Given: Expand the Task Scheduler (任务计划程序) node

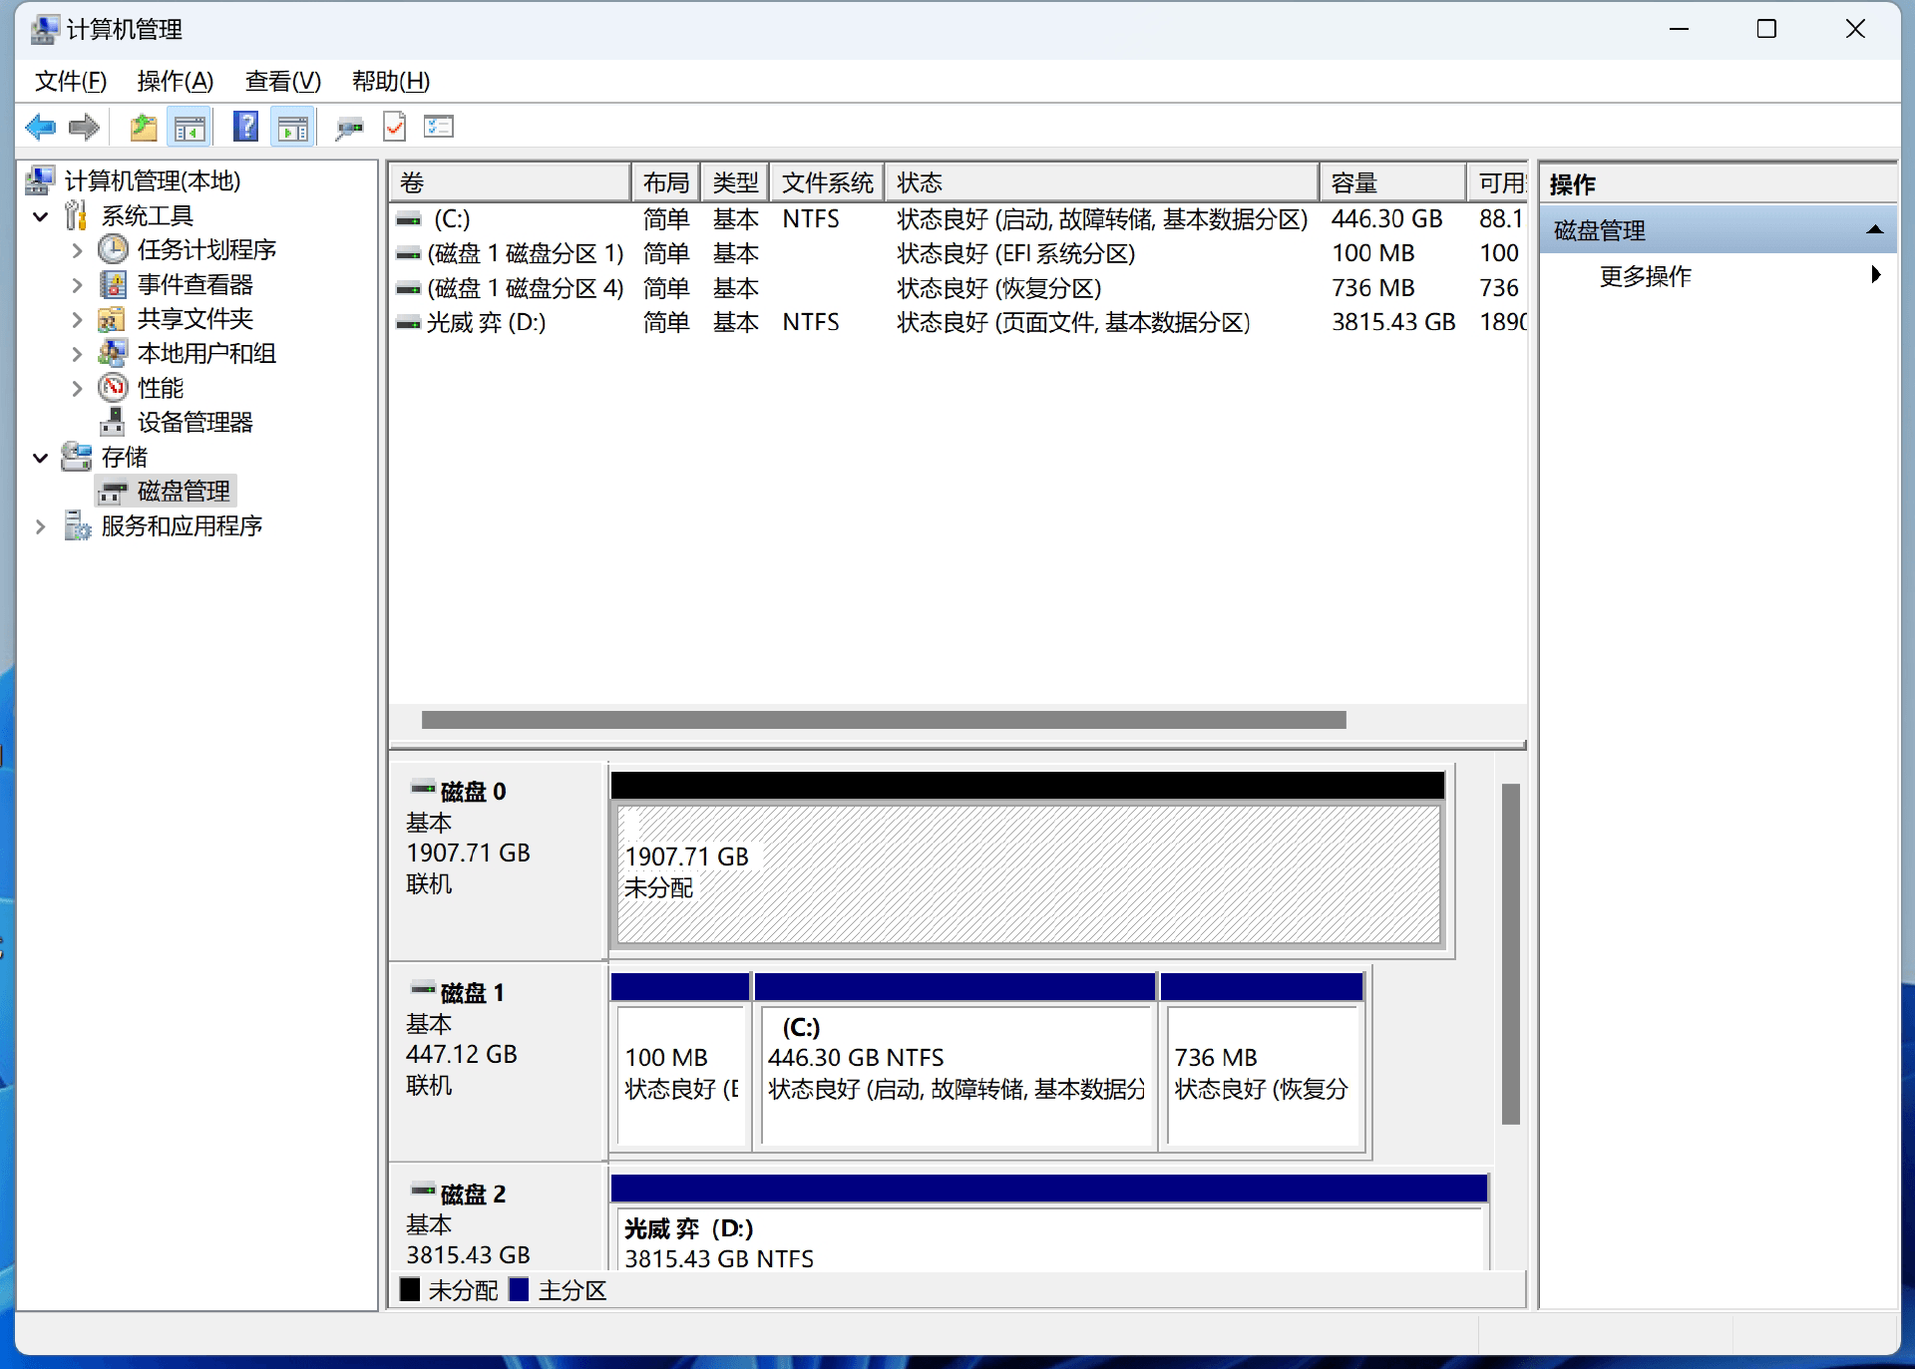Looking at the screenshot, I should click(x=77, y=250).
